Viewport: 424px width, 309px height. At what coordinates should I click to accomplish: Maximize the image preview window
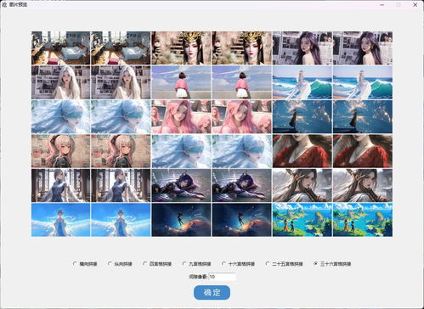point(399,5)
